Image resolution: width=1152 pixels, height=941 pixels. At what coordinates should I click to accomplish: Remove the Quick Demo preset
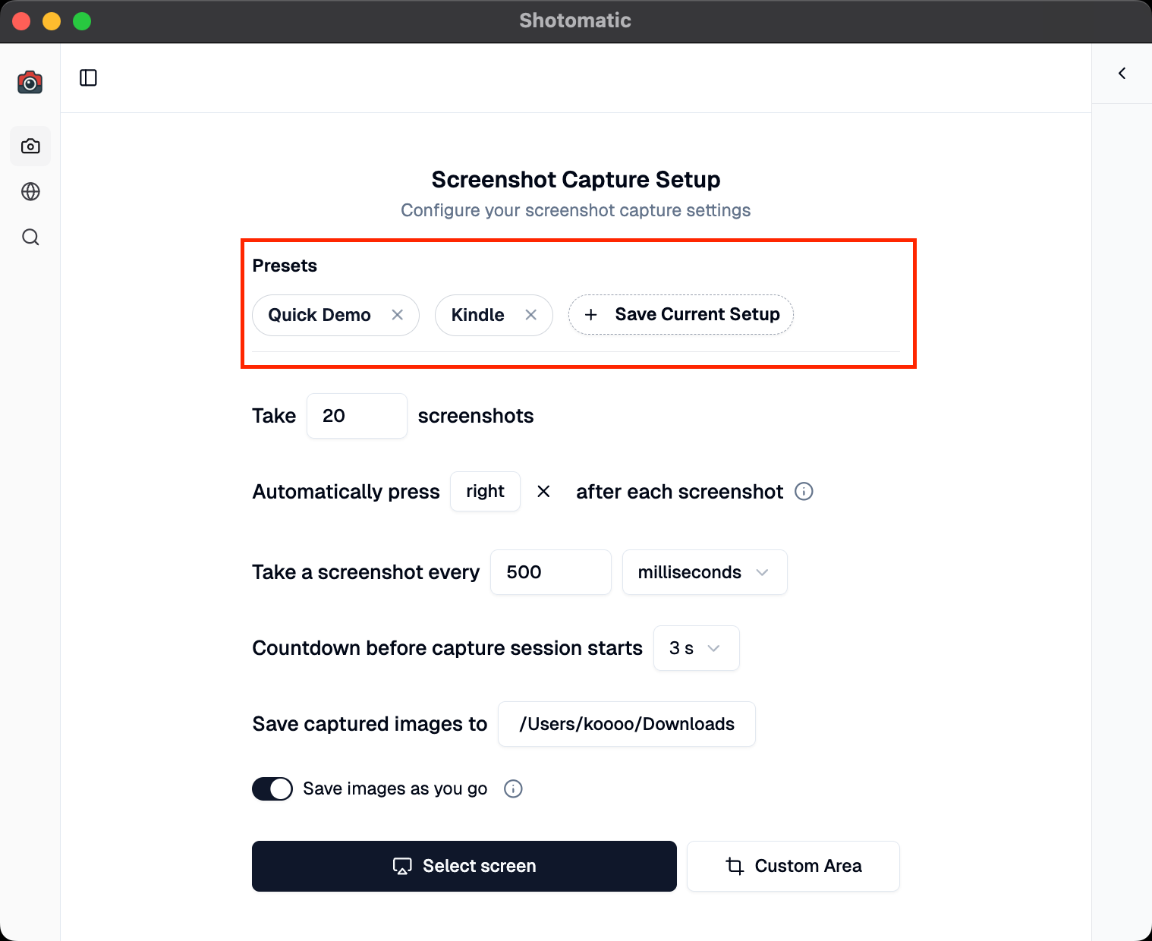click(x=397, y=315)
